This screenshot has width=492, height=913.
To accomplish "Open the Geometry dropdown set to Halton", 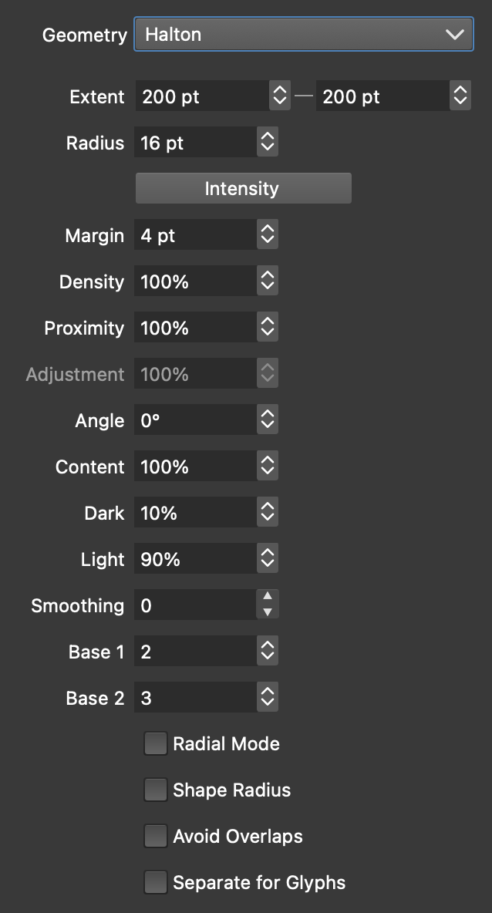I will [x=303, y=35].
